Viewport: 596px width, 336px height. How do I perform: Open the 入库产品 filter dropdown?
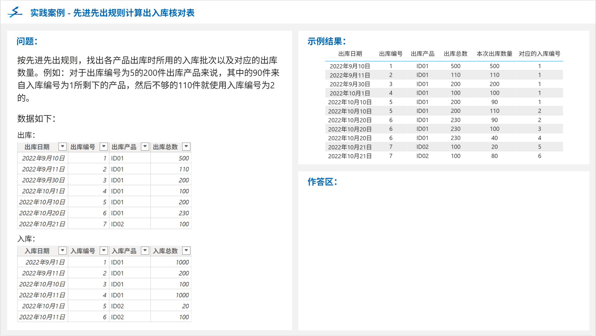[145, 250]
